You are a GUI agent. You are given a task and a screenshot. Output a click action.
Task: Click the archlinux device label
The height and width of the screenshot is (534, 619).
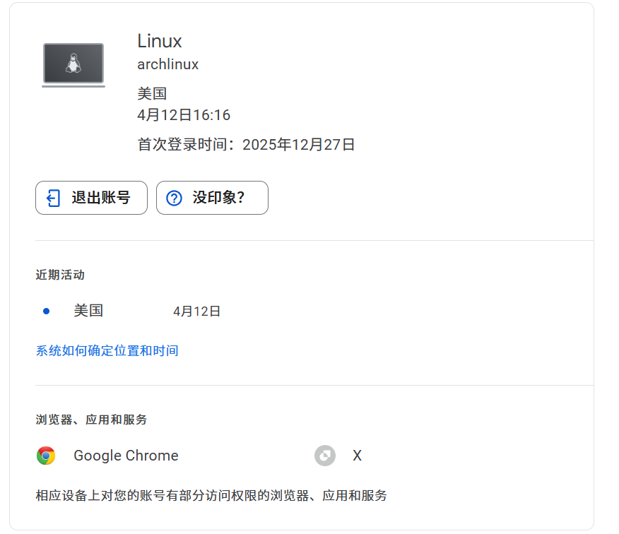click(167, 64)
